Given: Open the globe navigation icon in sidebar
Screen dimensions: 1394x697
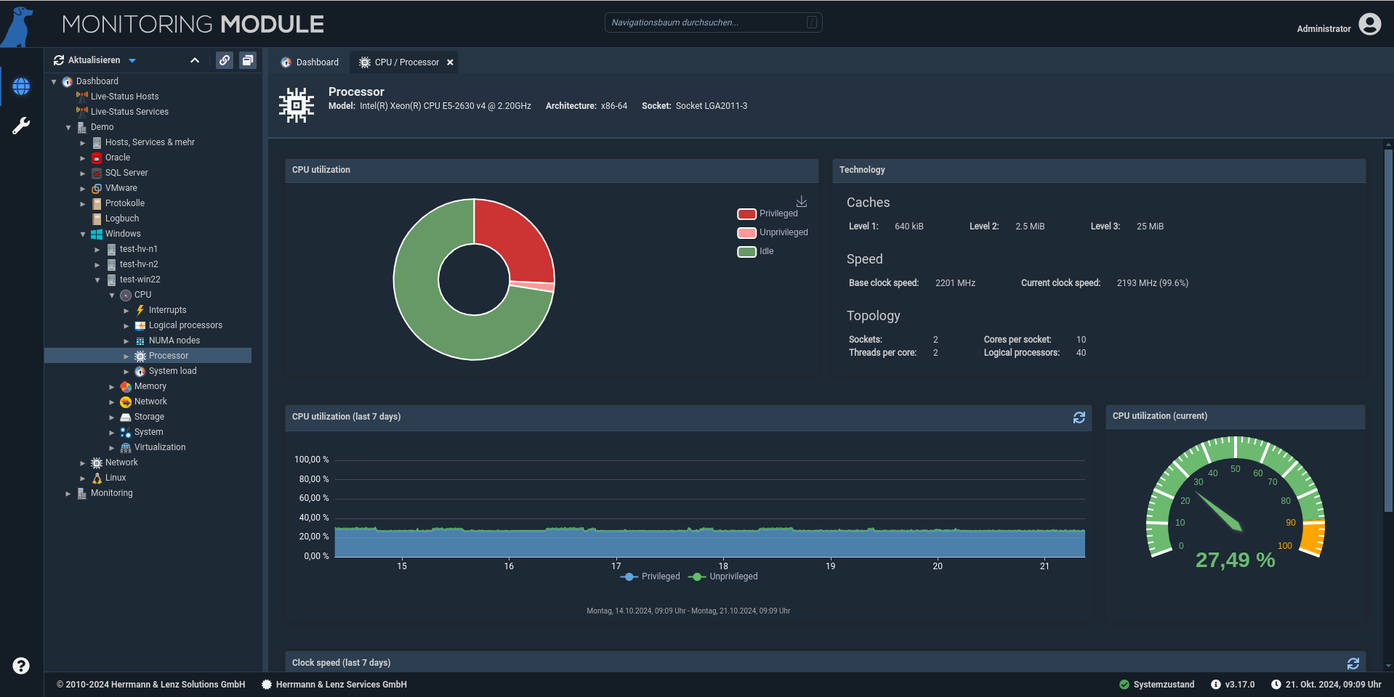Looking at the screenshot, I should pyautogui.click(x=21, y=86).
